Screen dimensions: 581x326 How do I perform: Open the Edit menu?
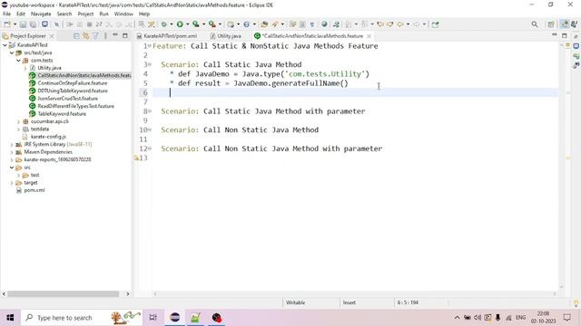(x=21, y=14)
